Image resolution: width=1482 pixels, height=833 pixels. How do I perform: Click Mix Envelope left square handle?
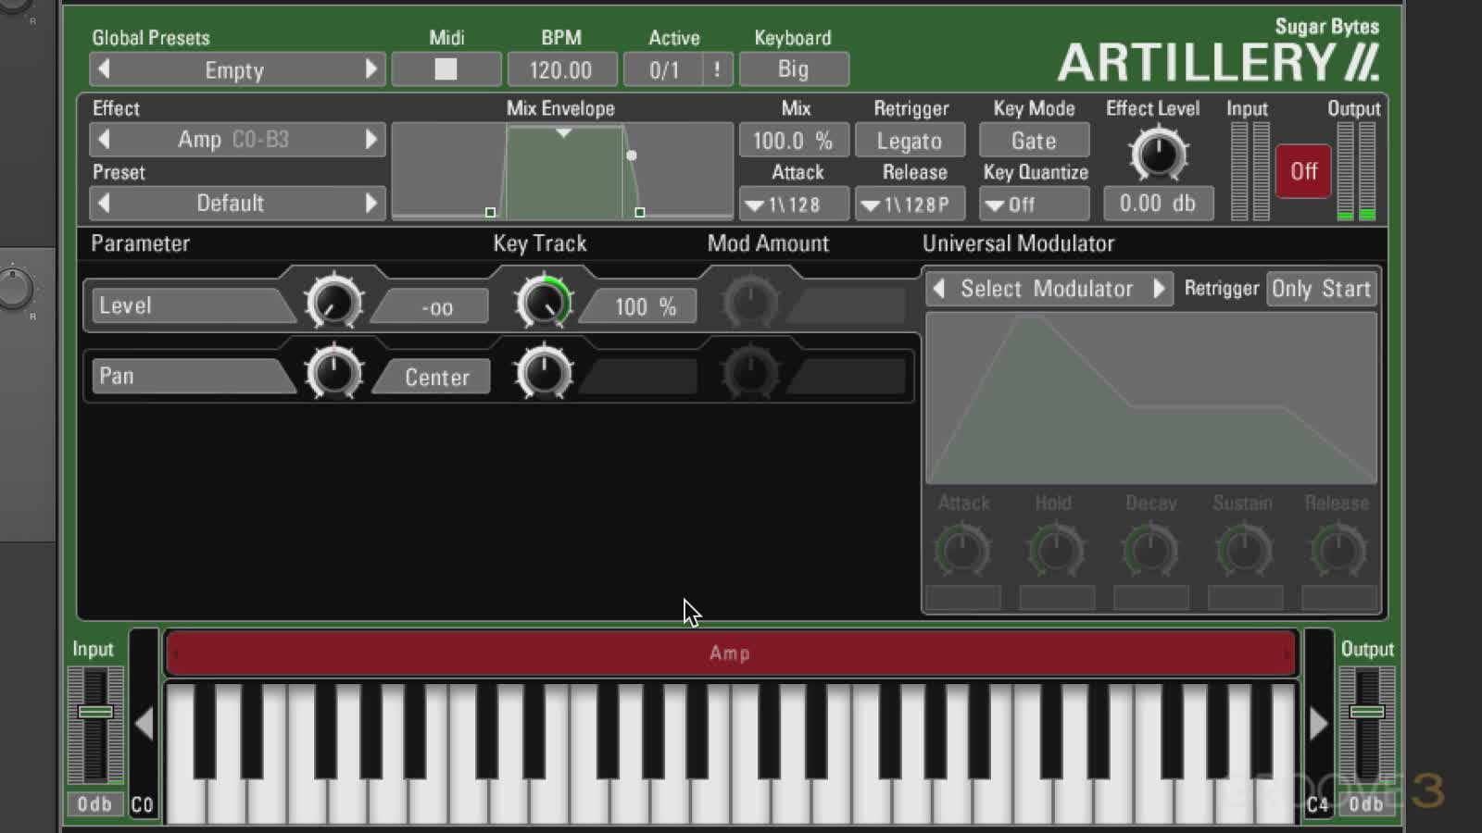[x=490, y=213]
